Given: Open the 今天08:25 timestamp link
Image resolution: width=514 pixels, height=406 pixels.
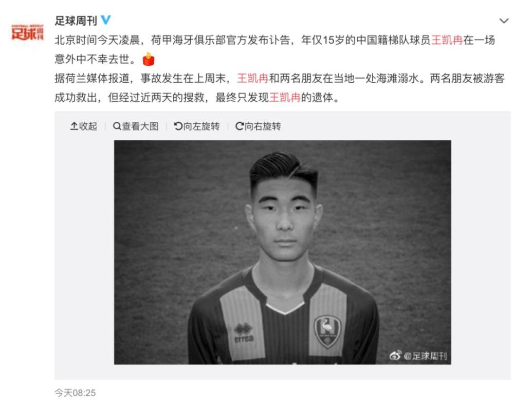Looking at the screenshot, I should pyautogui.click(x=75, y=393).
